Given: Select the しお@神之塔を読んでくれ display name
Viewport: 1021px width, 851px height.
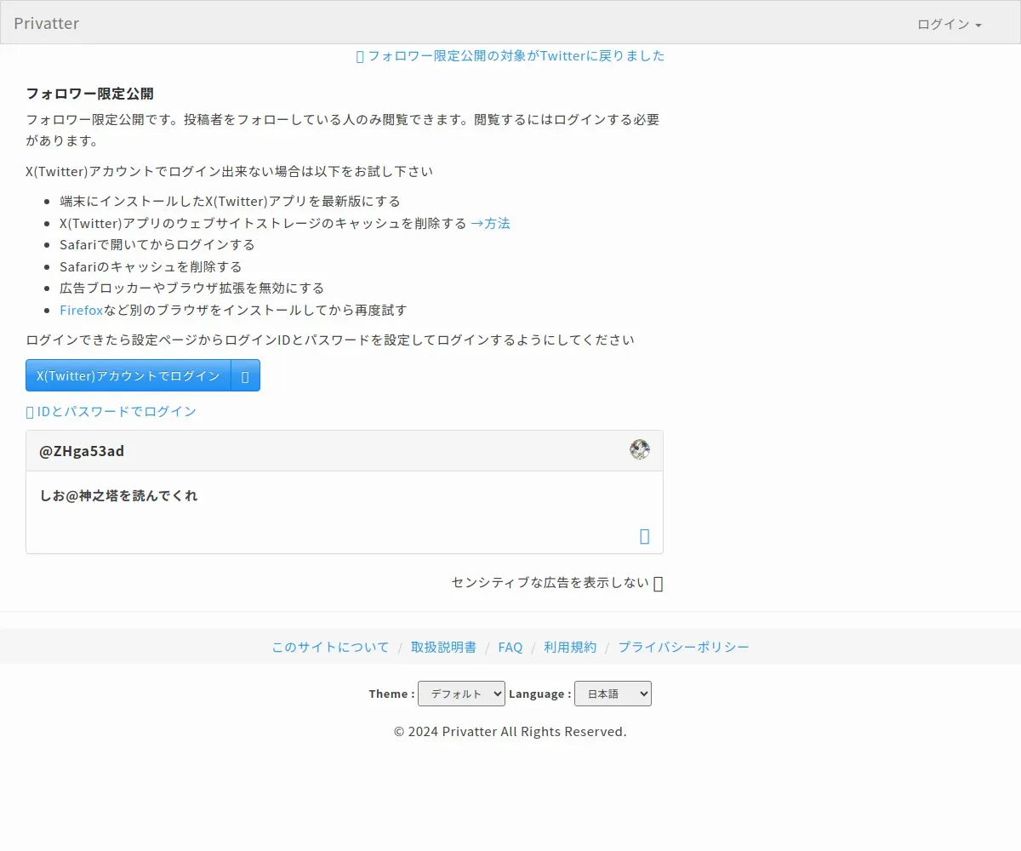Looking at the screenshot, I should point(119,495).
